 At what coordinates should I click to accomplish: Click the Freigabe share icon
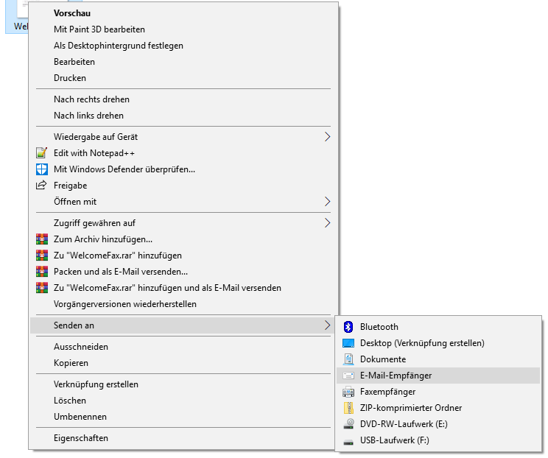pyautogui.click(x=41, y=186)
